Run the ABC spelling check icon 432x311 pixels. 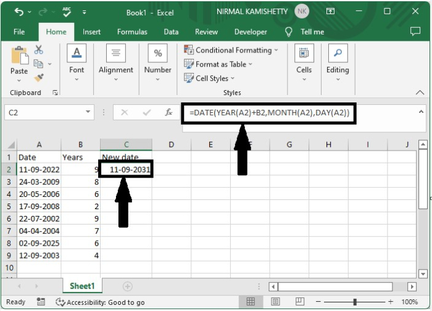(x=67, y=12)
